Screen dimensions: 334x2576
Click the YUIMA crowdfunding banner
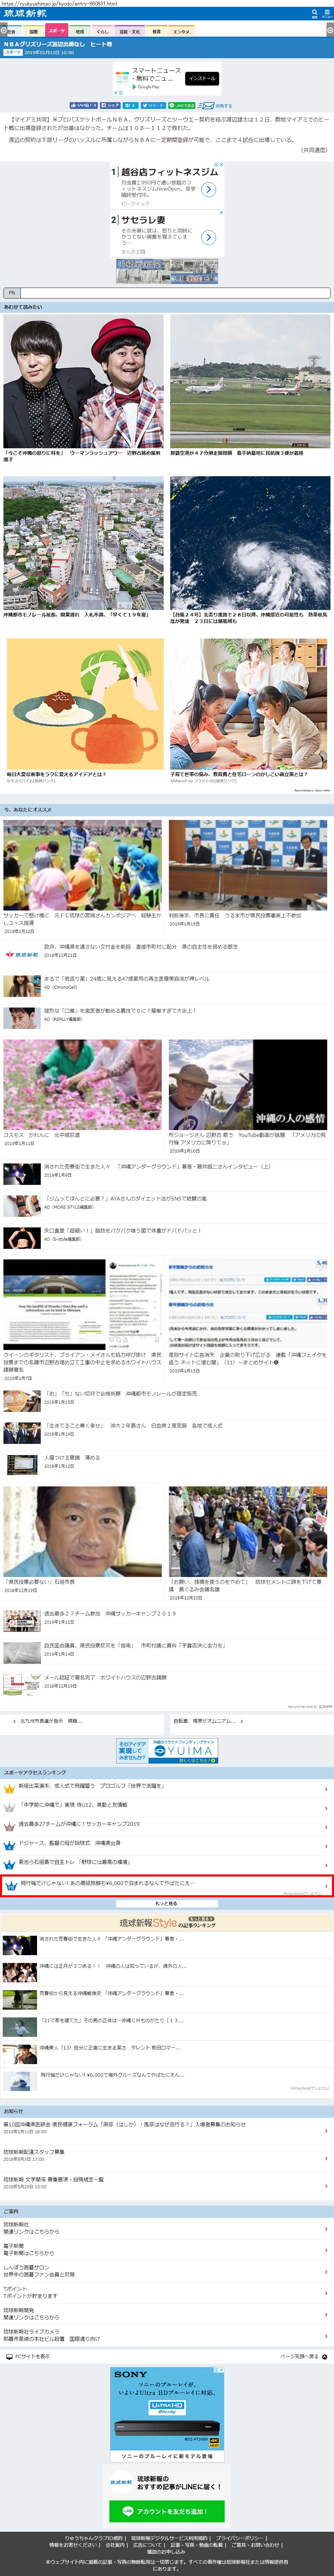coord(166,1750)
